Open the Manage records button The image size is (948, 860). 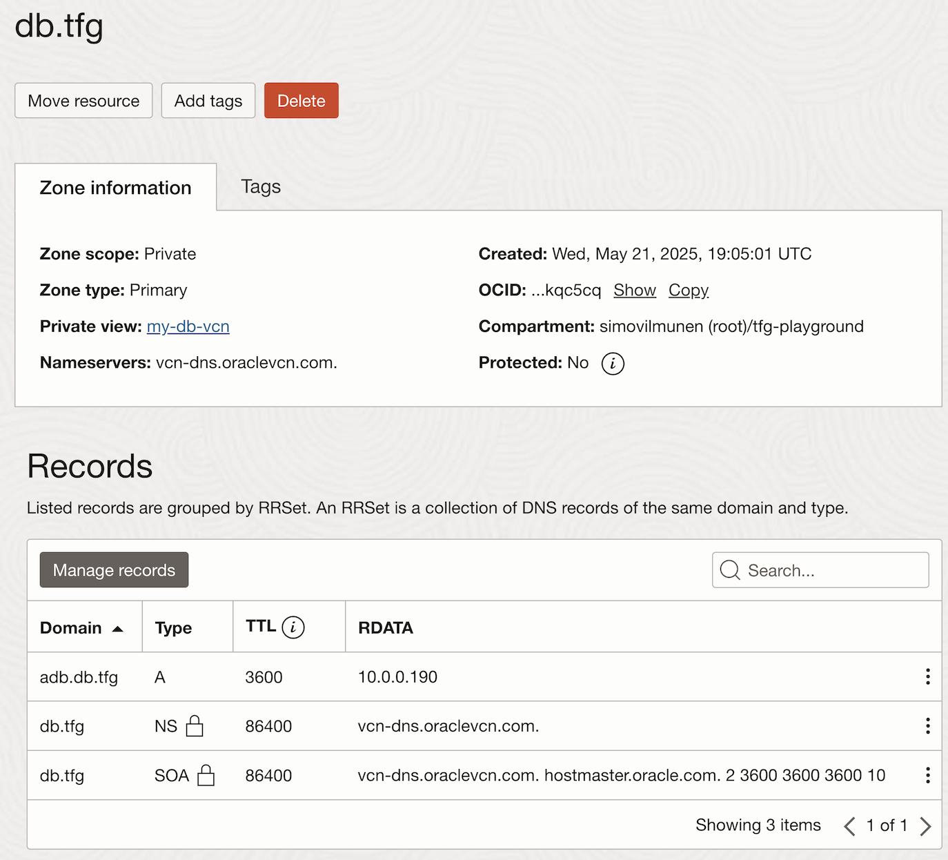(114, 570)
